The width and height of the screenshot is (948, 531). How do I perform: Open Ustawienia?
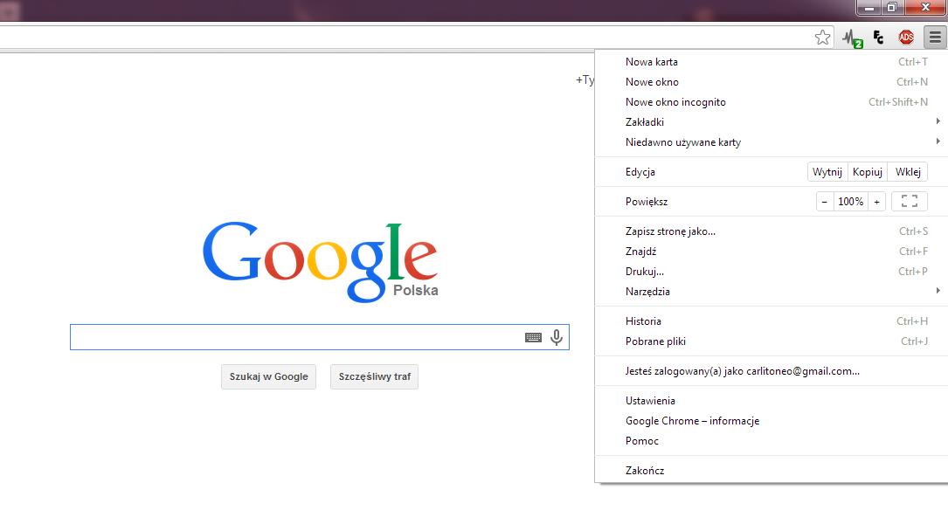coord(771,401)
